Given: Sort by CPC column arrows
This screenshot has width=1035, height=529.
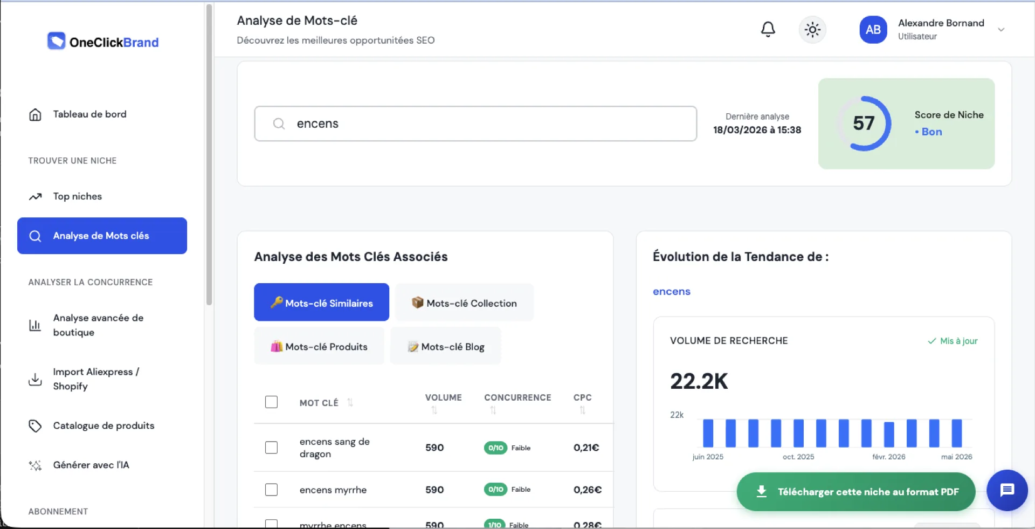Looking at the screenshot, I should (x=582, y=410).
